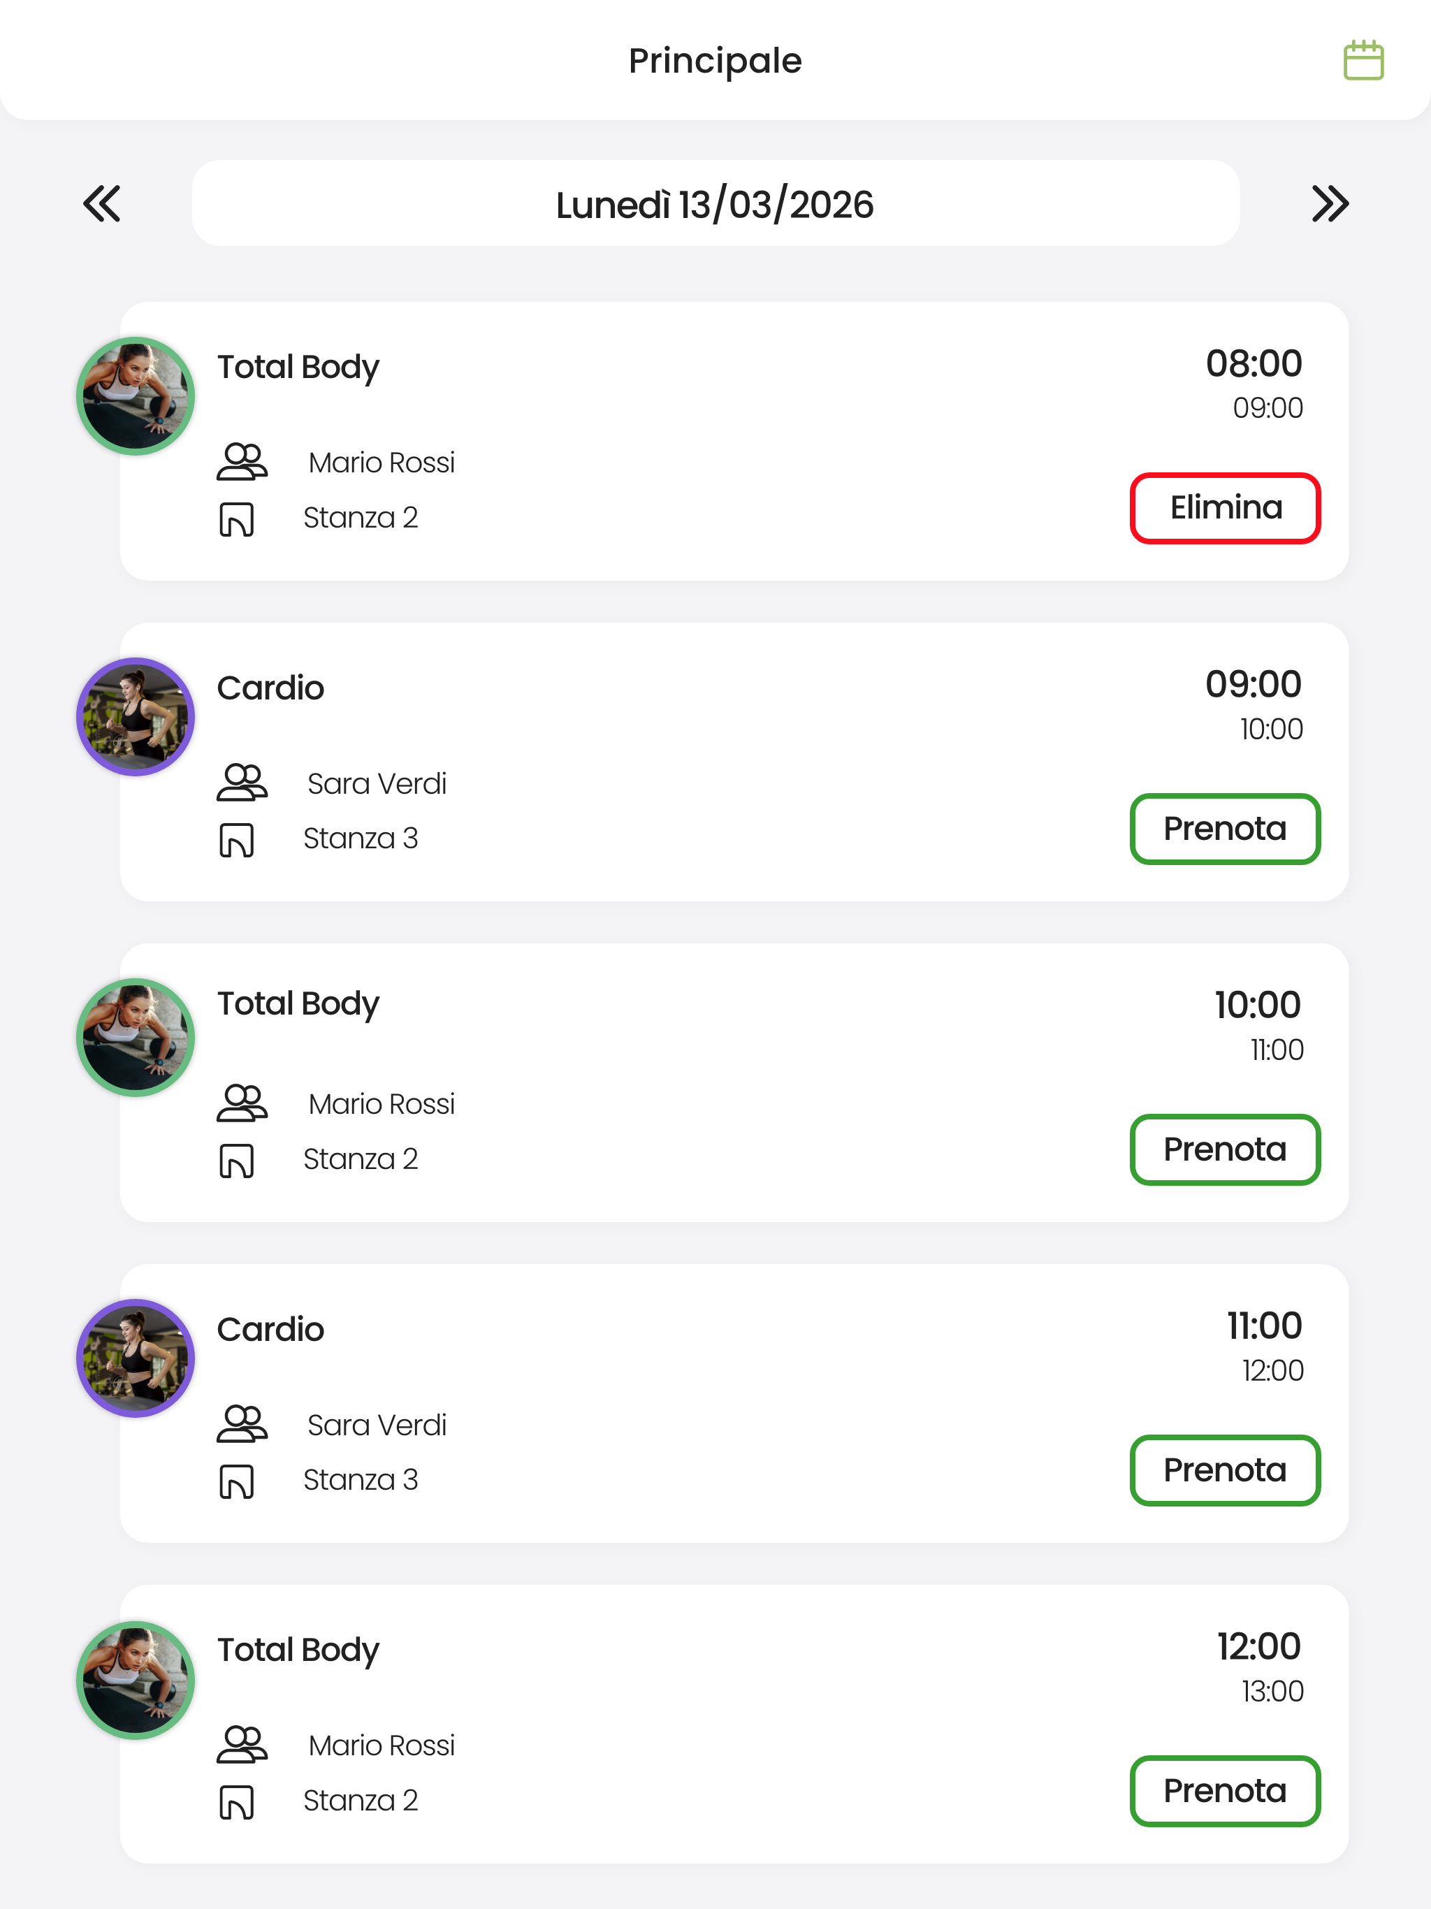The image size is (1431, 1909).
Task: Open the calendar icon in the header
Action: click(x=1364, y=60)
